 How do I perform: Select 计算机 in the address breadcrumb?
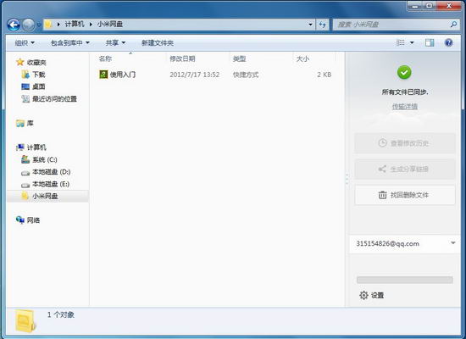pyautogui.click(x=75, y=24)
